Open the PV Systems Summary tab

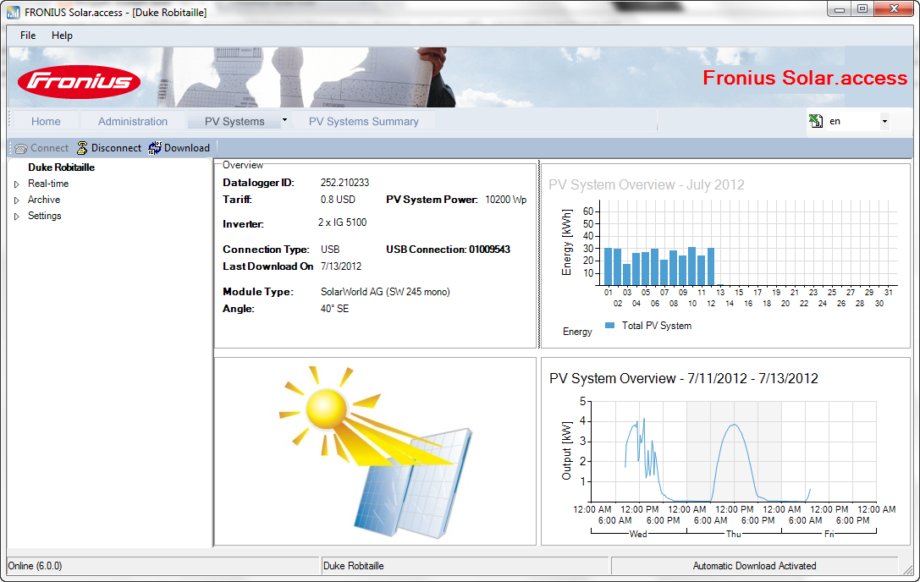click(x=366, y=121)
